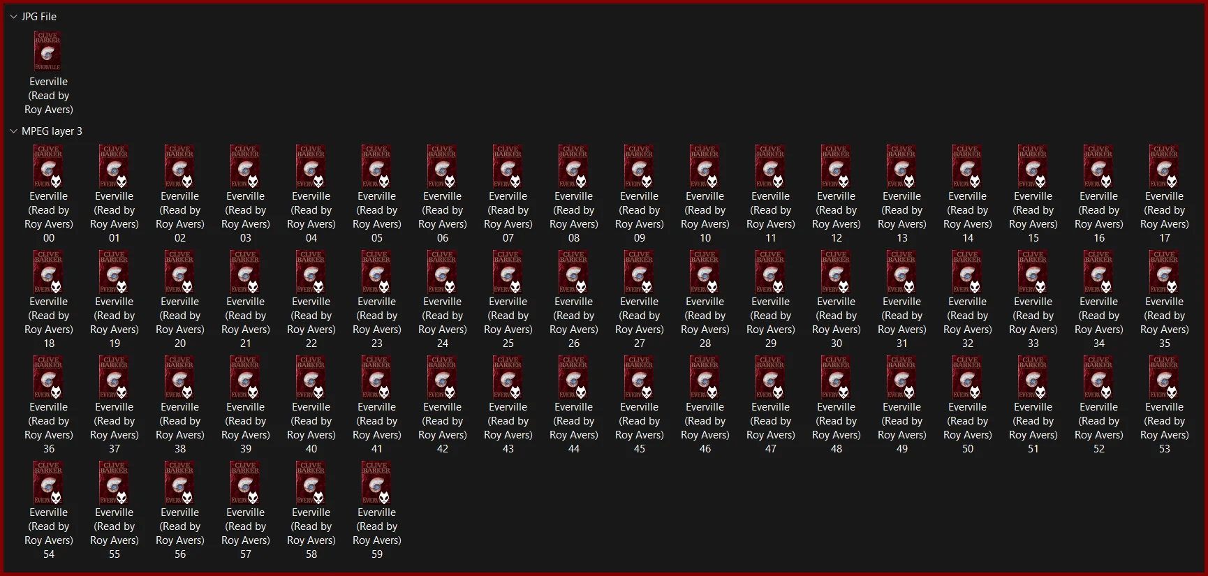Click the file name ending in 37
1208x576 pixels.
(114, 428)
